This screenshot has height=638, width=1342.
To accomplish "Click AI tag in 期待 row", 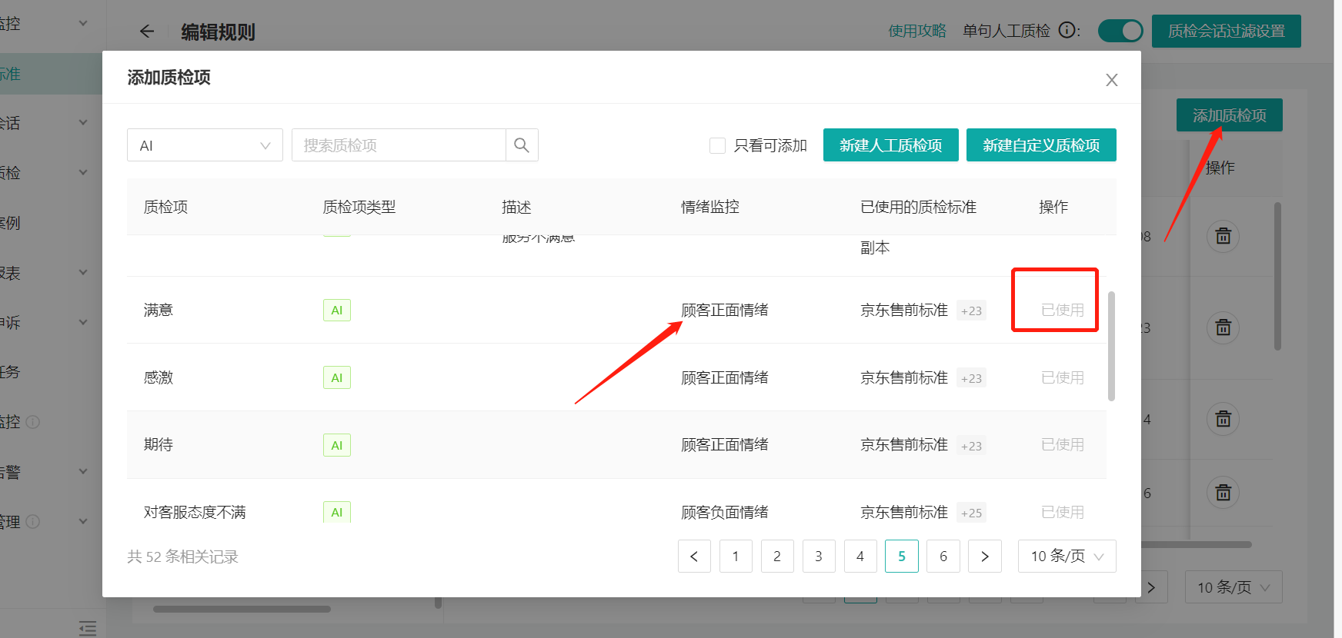I will tap(337, 445).
